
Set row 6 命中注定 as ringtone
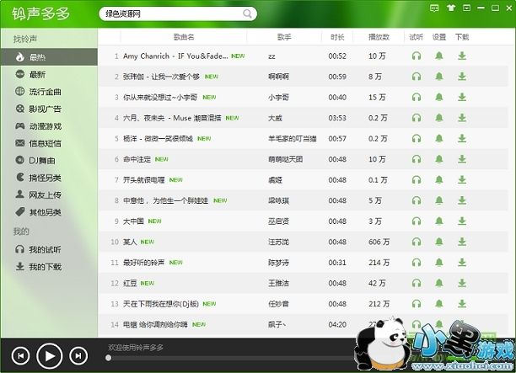(439, 159)
